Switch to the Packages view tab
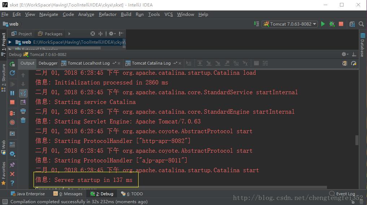Screen dimensions: 367x205 pyautogui.click(x=50, y=34)
